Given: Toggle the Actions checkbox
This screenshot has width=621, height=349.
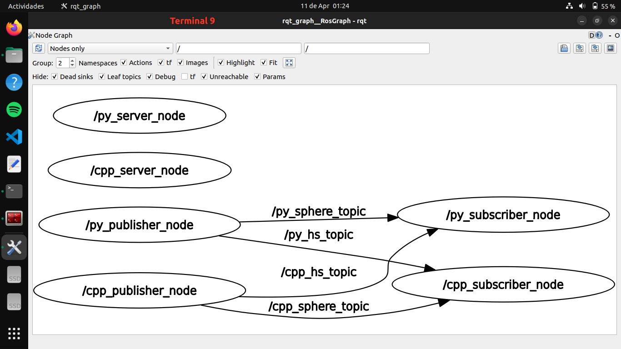Looking at the screenshot, I should point(124,63).
